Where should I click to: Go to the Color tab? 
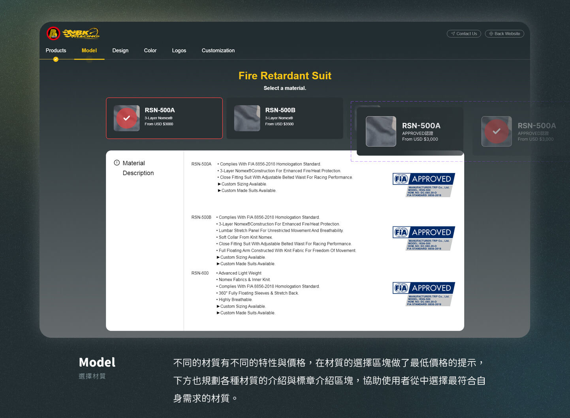point(150,51)
